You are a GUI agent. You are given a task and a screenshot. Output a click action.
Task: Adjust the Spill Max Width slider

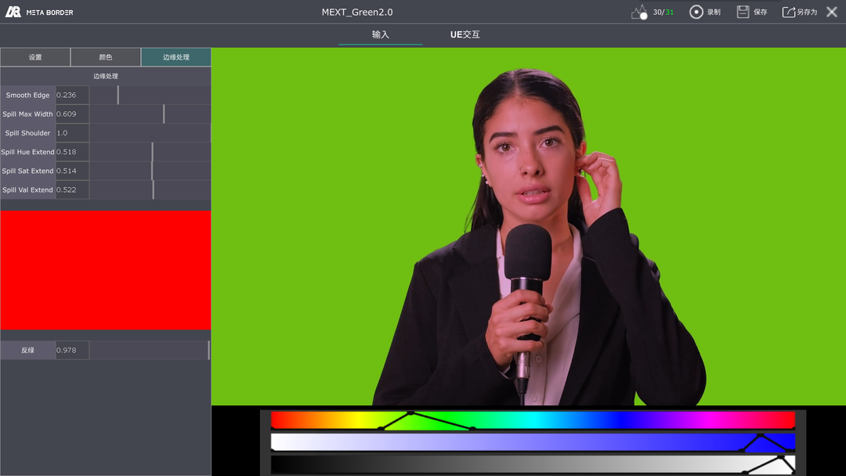(x=150, y=114)
